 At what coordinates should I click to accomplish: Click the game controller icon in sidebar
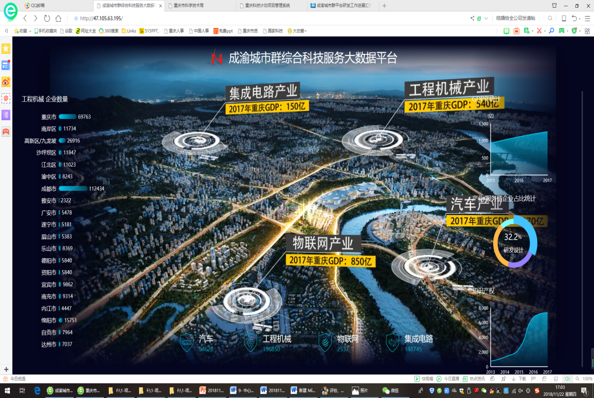(x=6, y=131)
